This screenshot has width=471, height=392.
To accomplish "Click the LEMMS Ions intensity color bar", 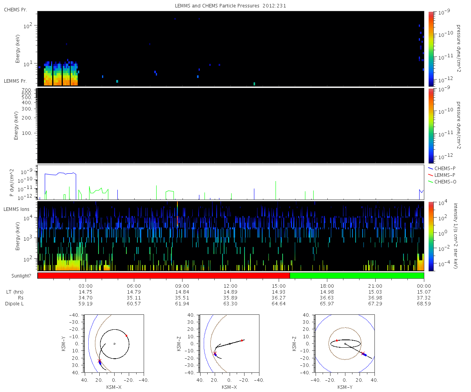I will pyautogui.click(x=431, y=236).
